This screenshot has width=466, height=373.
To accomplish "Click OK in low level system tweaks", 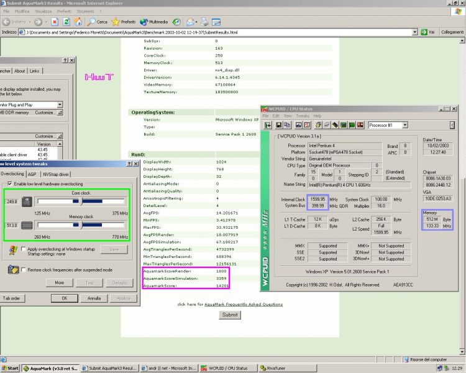I will tap(65, 298).
